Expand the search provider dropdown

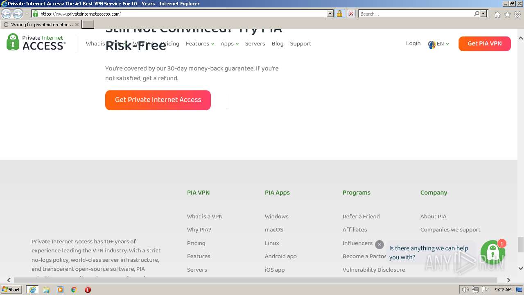[x=483, y=14]
